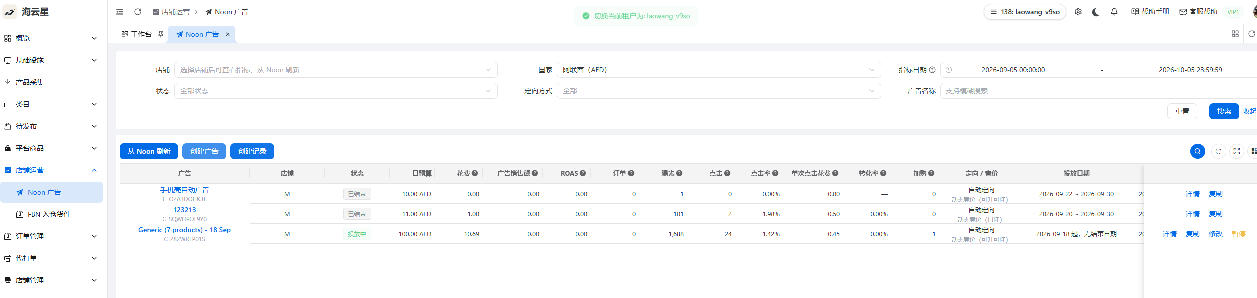The height and width of the screenshot is (298, 1257).
Task: Click the 转化率 column help icon
Action: tap(883, 173)
